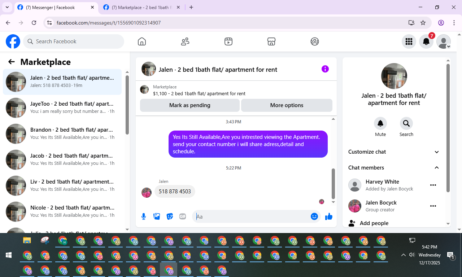
Task: Reload the page
Action: [x=34, y=23]
